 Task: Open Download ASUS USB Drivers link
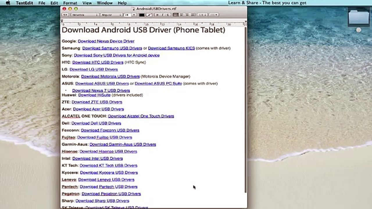tap(102, 83)
